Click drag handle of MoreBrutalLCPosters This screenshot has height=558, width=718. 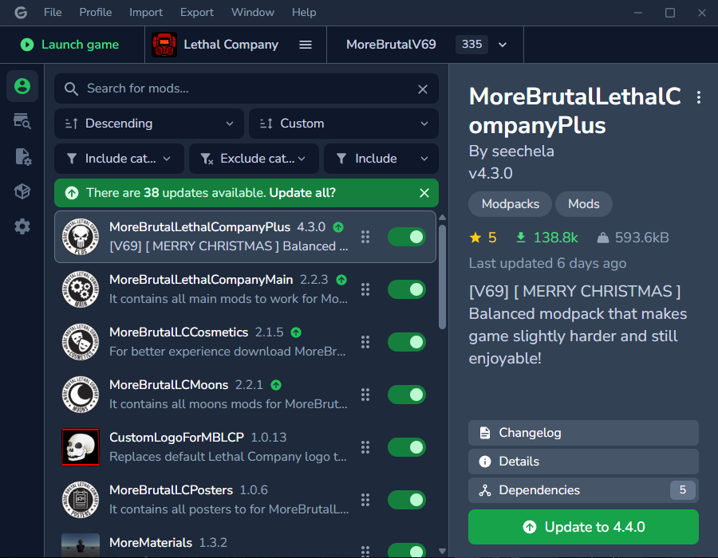pos(365,500)
